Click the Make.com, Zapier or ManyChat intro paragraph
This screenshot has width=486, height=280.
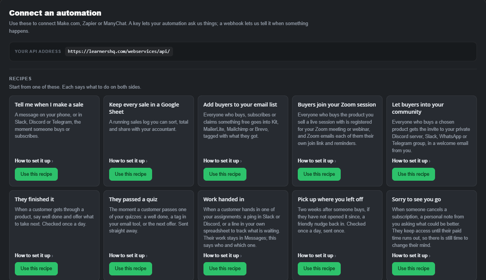pos(159,27)
